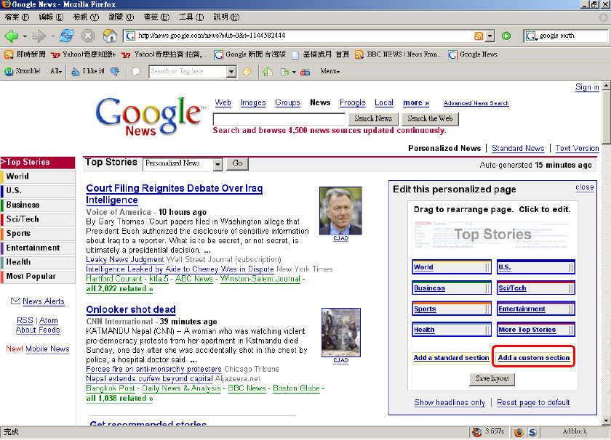Click the Stop loading icon
611x440 pixels.
coord(88,36)
